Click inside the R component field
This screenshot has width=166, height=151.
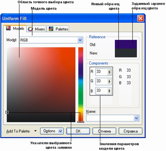[x=101, y=72]
